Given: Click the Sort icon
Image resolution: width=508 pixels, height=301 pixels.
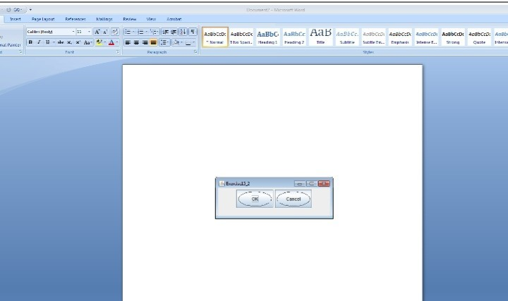Looking at the screenshot, I should coord(183,32).
